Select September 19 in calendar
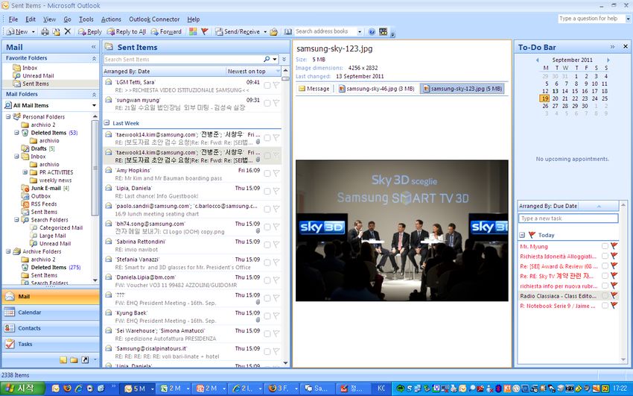Viewport: 633px width, 396px height. pos(544,98)
